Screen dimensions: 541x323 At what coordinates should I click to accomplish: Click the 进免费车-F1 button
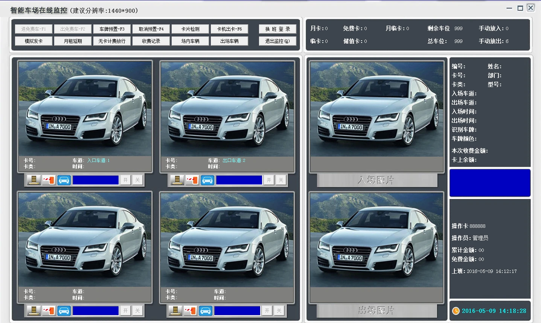(x=34, y=29)
